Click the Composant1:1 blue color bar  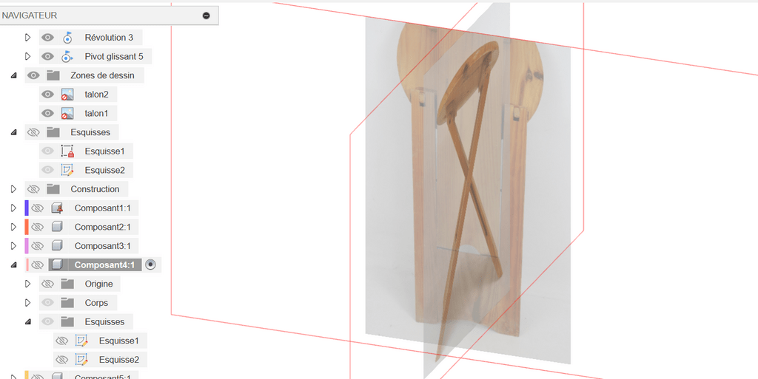27,208
